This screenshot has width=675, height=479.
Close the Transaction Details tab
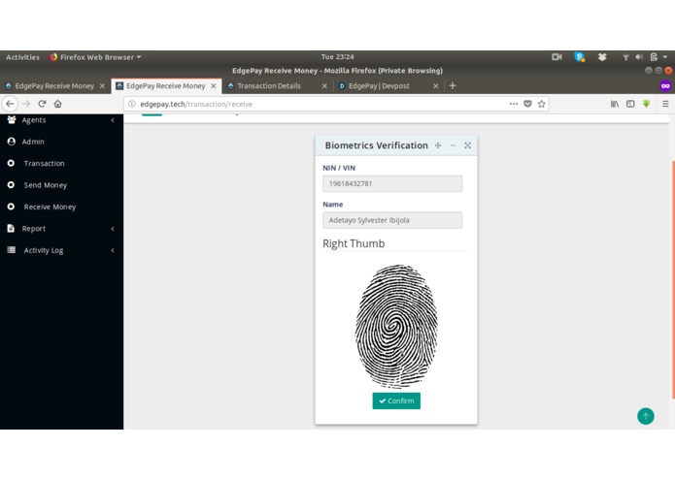(x=324, y=86)
